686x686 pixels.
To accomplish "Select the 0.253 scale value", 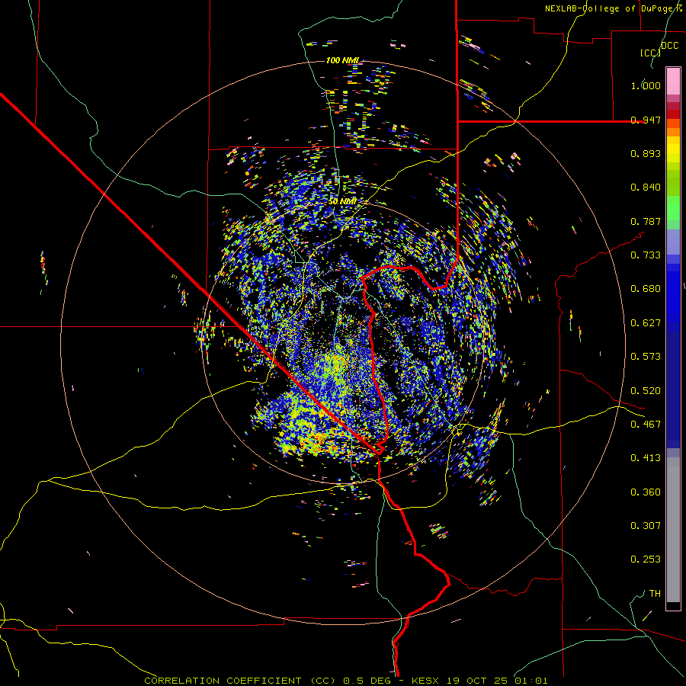I will pos(646,559).
